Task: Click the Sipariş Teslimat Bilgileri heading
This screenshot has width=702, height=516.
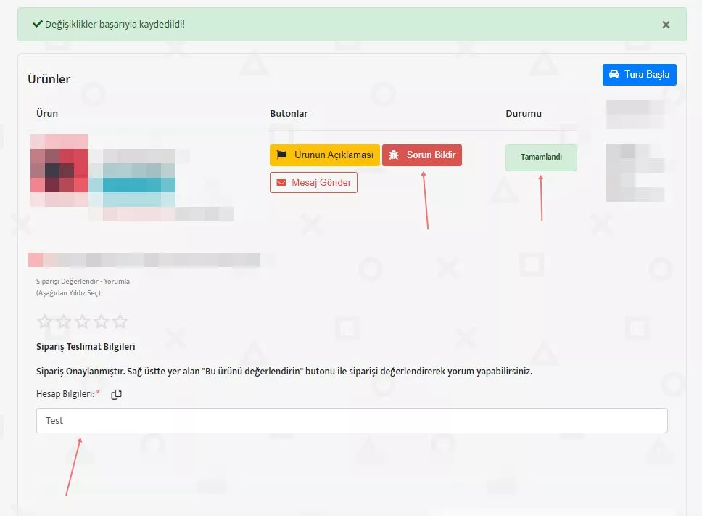Action: 86,347
